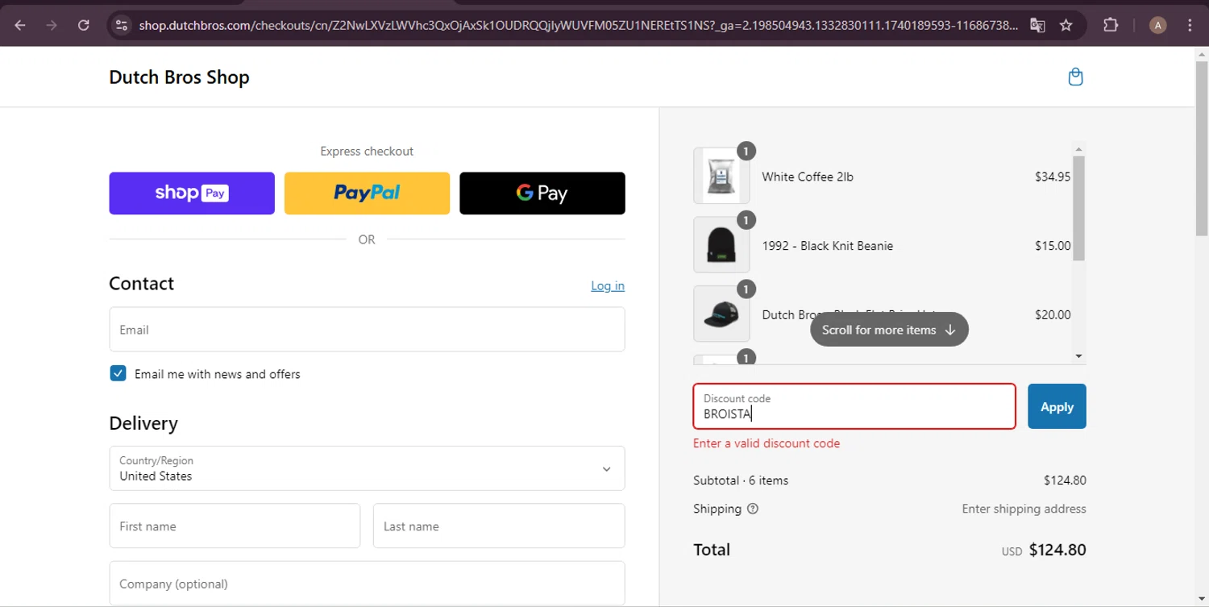Click the $20.00 hat price
Image resolution: width=1209 pixels, height=607 pixels.
coord(1053,315)
